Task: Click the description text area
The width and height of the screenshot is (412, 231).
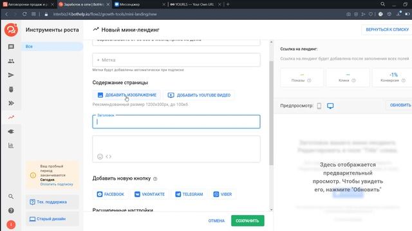Action: [176, 149]
